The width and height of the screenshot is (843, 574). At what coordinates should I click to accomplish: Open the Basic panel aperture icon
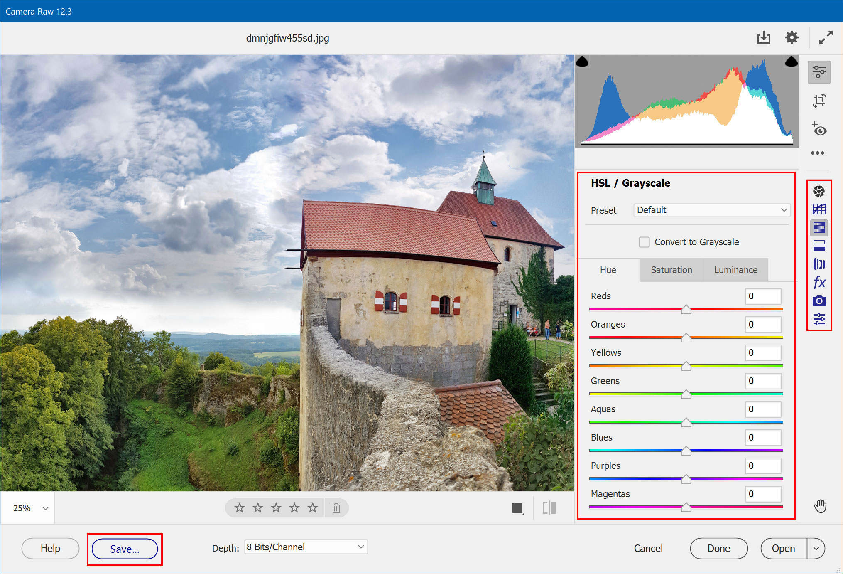coord(819,191)
